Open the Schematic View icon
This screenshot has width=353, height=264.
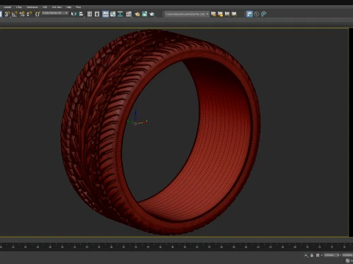coord(121,14)
